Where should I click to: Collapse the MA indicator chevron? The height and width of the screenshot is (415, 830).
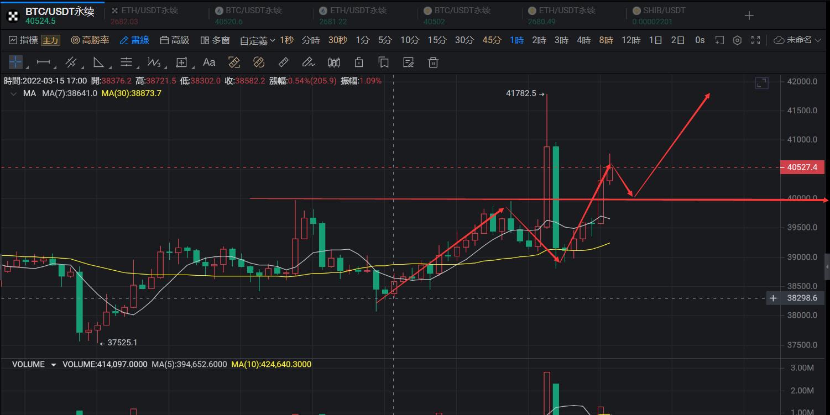(x=14, y=94)
